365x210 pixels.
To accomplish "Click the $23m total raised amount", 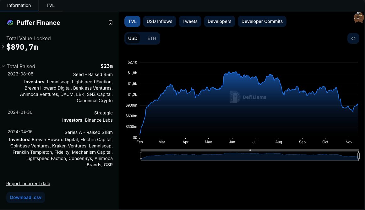I will coord(106,66).
